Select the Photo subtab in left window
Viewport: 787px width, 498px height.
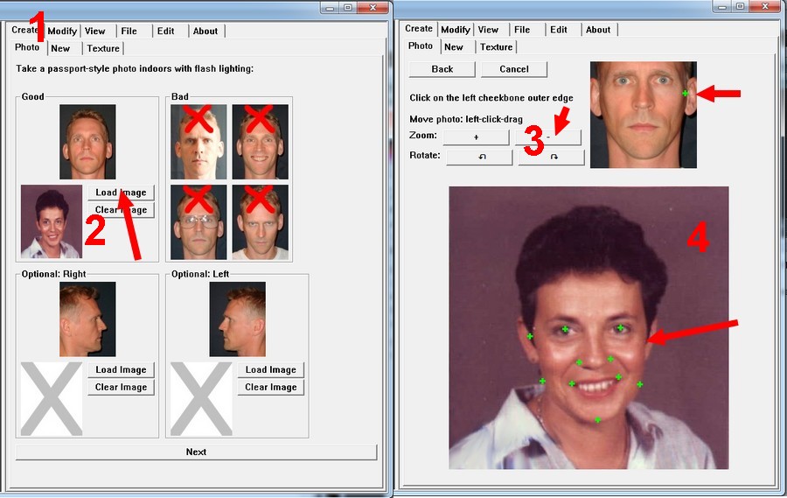[x=27, y=47]
